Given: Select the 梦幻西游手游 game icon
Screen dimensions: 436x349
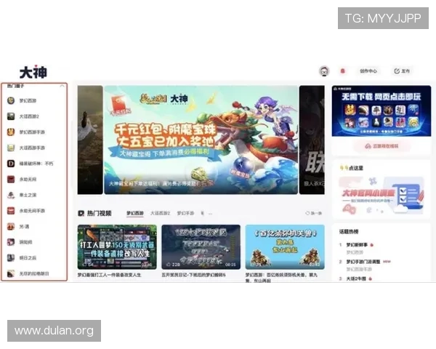Looking at the screenshot, I should tap(11, 132).
